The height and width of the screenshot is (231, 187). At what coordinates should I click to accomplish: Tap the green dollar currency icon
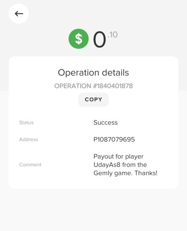coord(79,39)
